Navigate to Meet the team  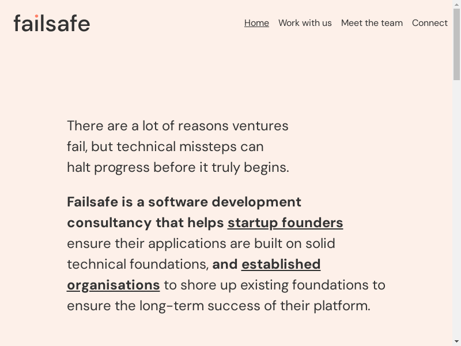(372, 23)
